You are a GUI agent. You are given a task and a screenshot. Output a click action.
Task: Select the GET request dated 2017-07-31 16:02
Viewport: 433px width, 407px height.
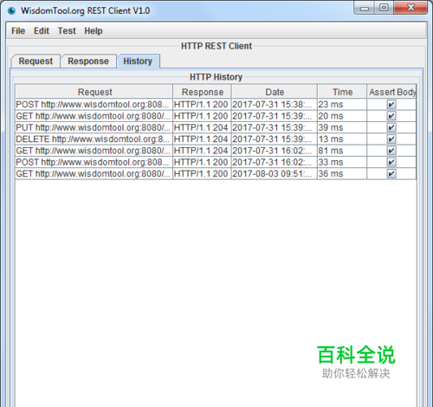point(94,151)
